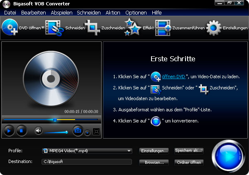This screenshot has width=249, height=175.
Task: Click the Erste Schritte heading
Action: click(173, 59)
